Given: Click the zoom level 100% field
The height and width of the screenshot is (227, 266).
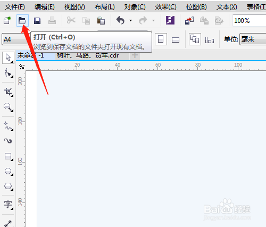Looking at the screenshot, I should pyautogui.click(x=249, y=21).
